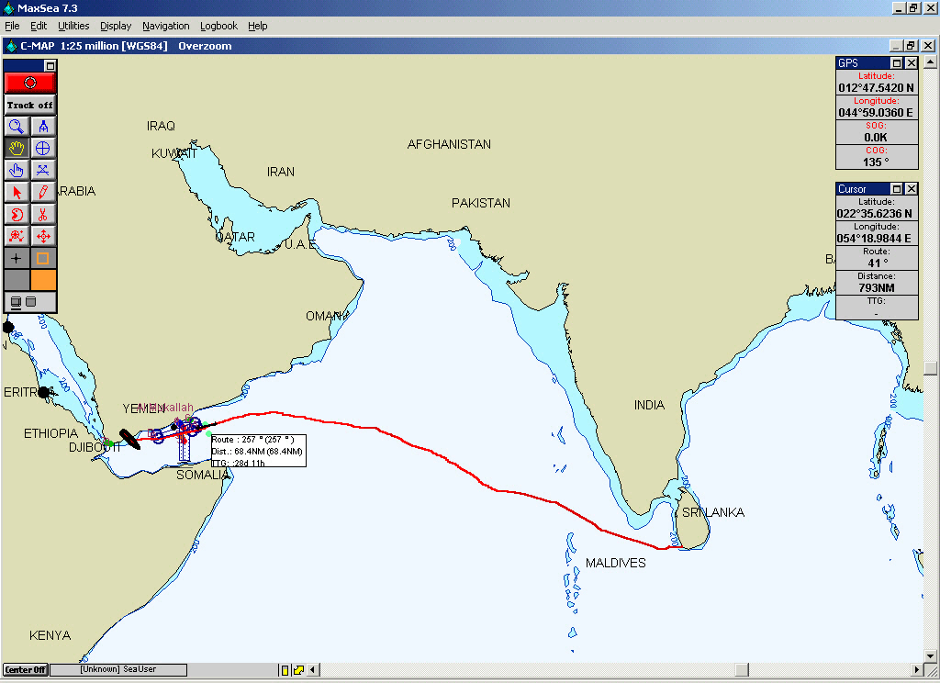Choose the red scissors cut tool
940x683 pixels.
43,214
